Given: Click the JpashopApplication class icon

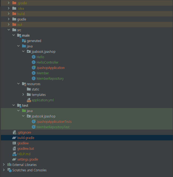Looking at the screenshot, I should (34, 68).
